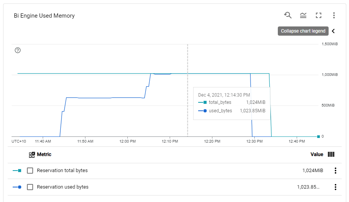Toggle the chart legend icon in toolbar
Image resolution: width=349 pixels, height=202 pixels.
[x=303, y=15]
